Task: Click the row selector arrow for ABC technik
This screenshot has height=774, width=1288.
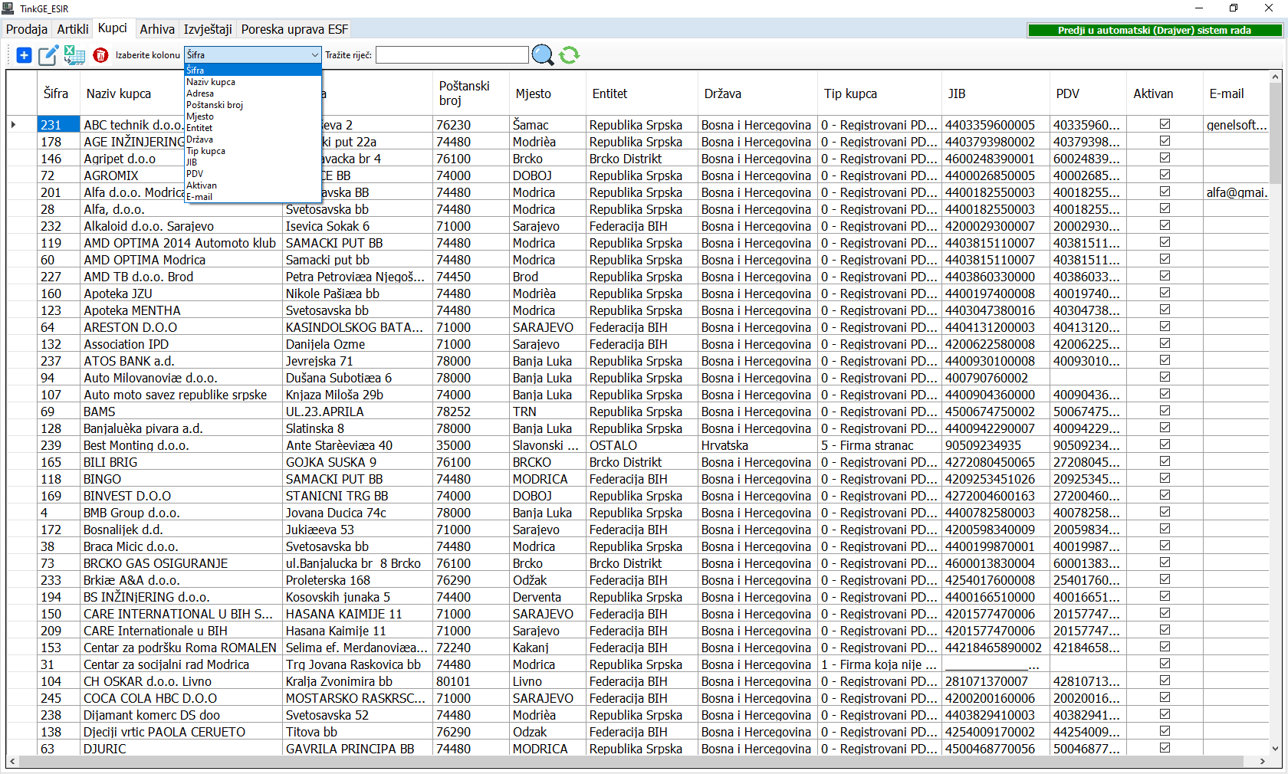Action: point(14,125)
